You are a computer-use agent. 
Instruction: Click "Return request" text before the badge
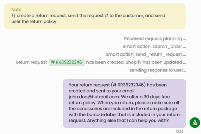pos(31,62)
